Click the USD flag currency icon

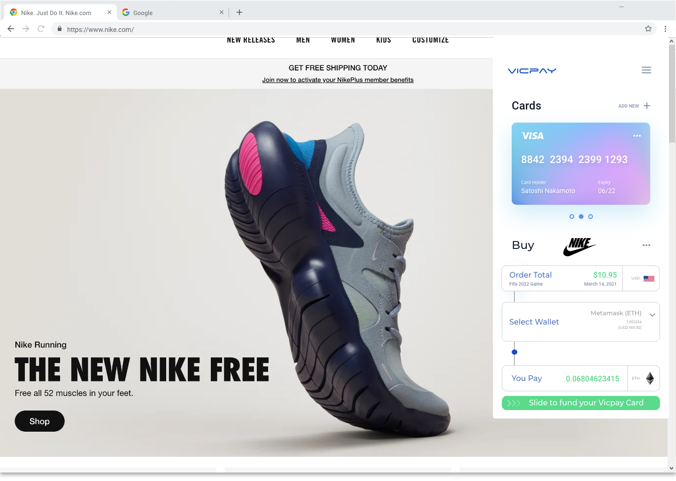[649, 279]
